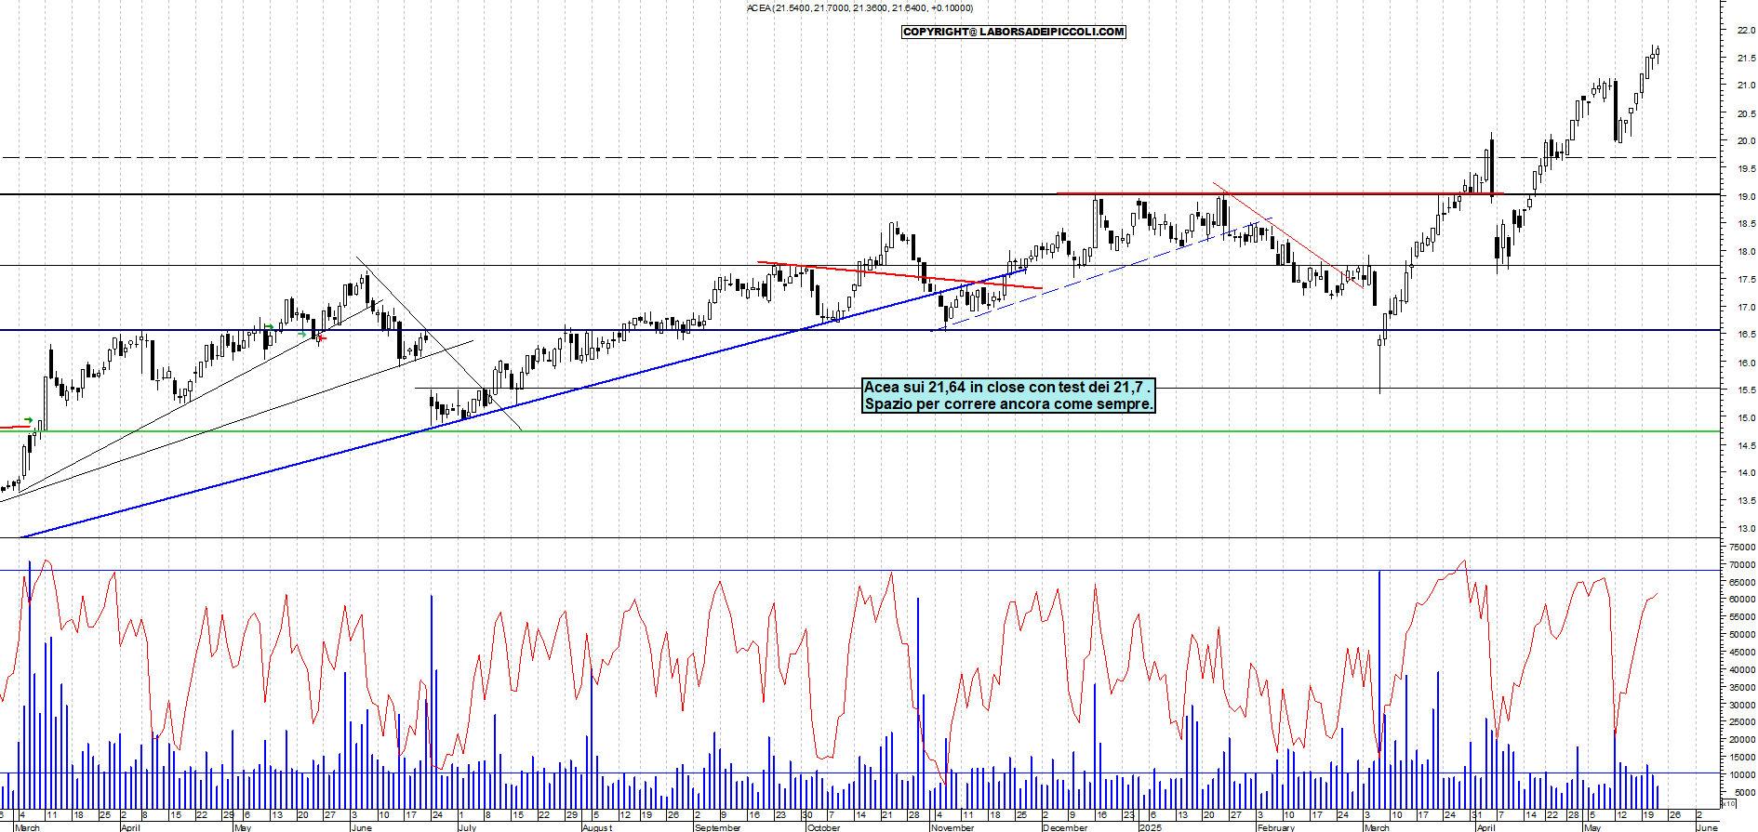
Task: Click the 20000 volume axis label
Action: [1742, 740]
